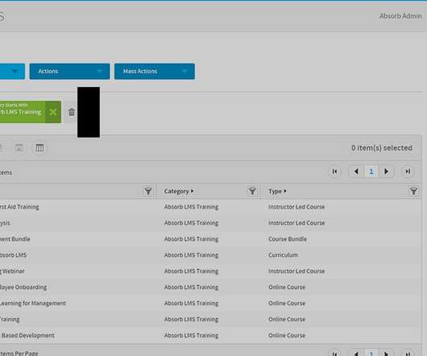427x356 pixels.
Task: Open the Absorb Admin user menu
Action: coord(400,16)
